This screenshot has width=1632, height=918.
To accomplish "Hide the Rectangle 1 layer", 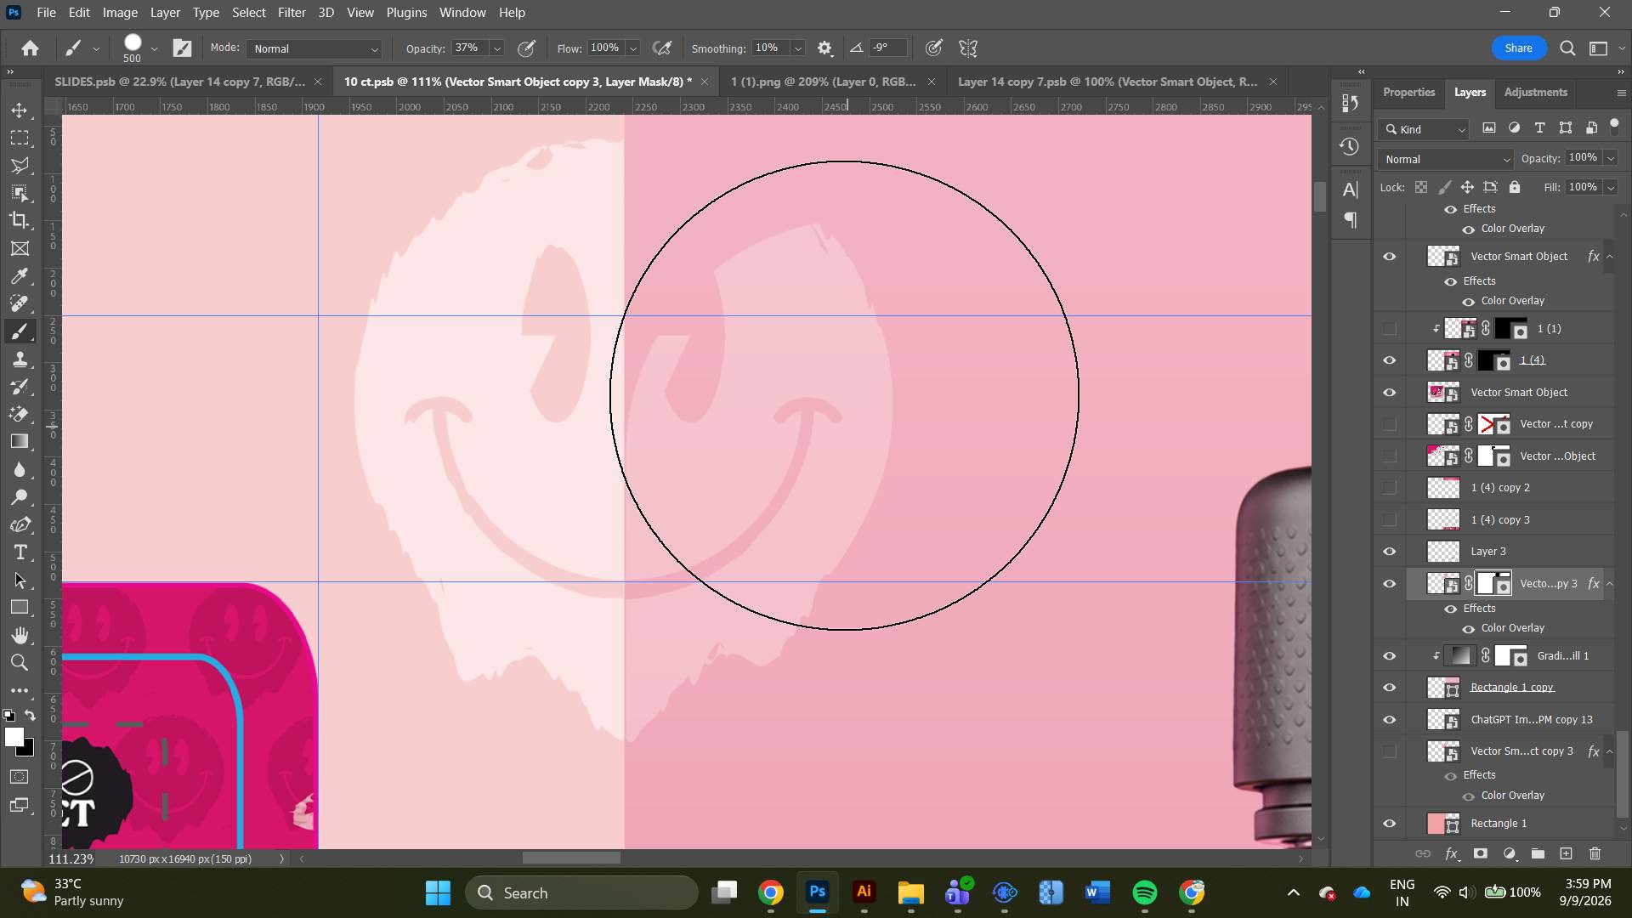I will [x=1390, y=824].
